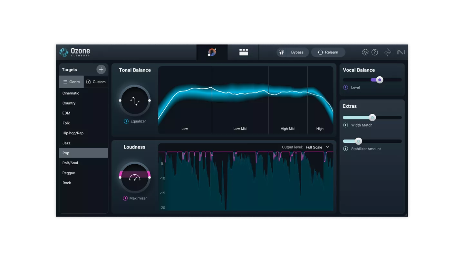Click the window resize grip corner
Image resolution: width=464 pixels, height=261 pixels.
coord(406,215)
